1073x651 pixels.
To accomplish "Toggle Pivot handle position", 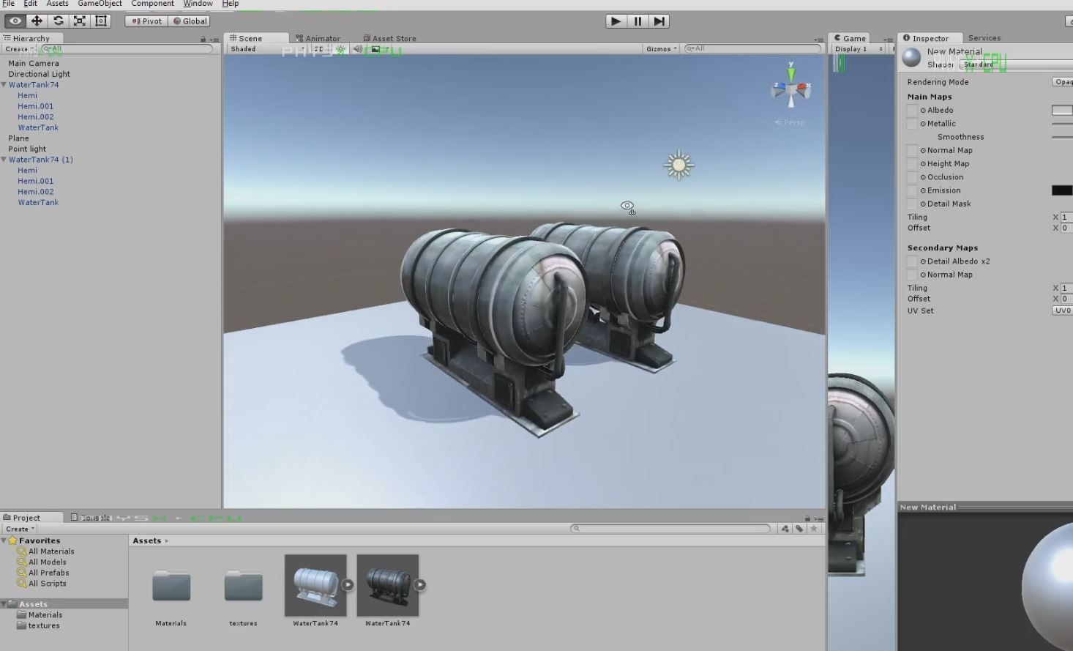I will [146, 21].
